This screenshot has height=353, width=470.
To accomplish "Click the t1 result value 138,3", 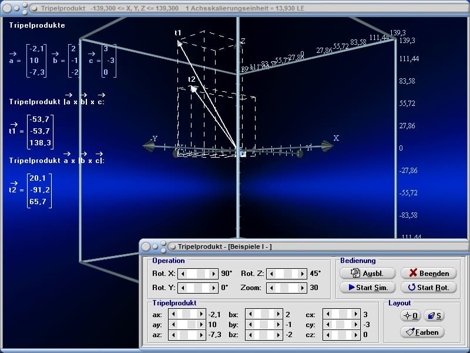I will tap(40, 143).
